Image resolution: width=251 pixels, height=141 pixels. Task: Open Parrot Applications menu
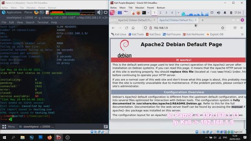[x=12, y=12]
